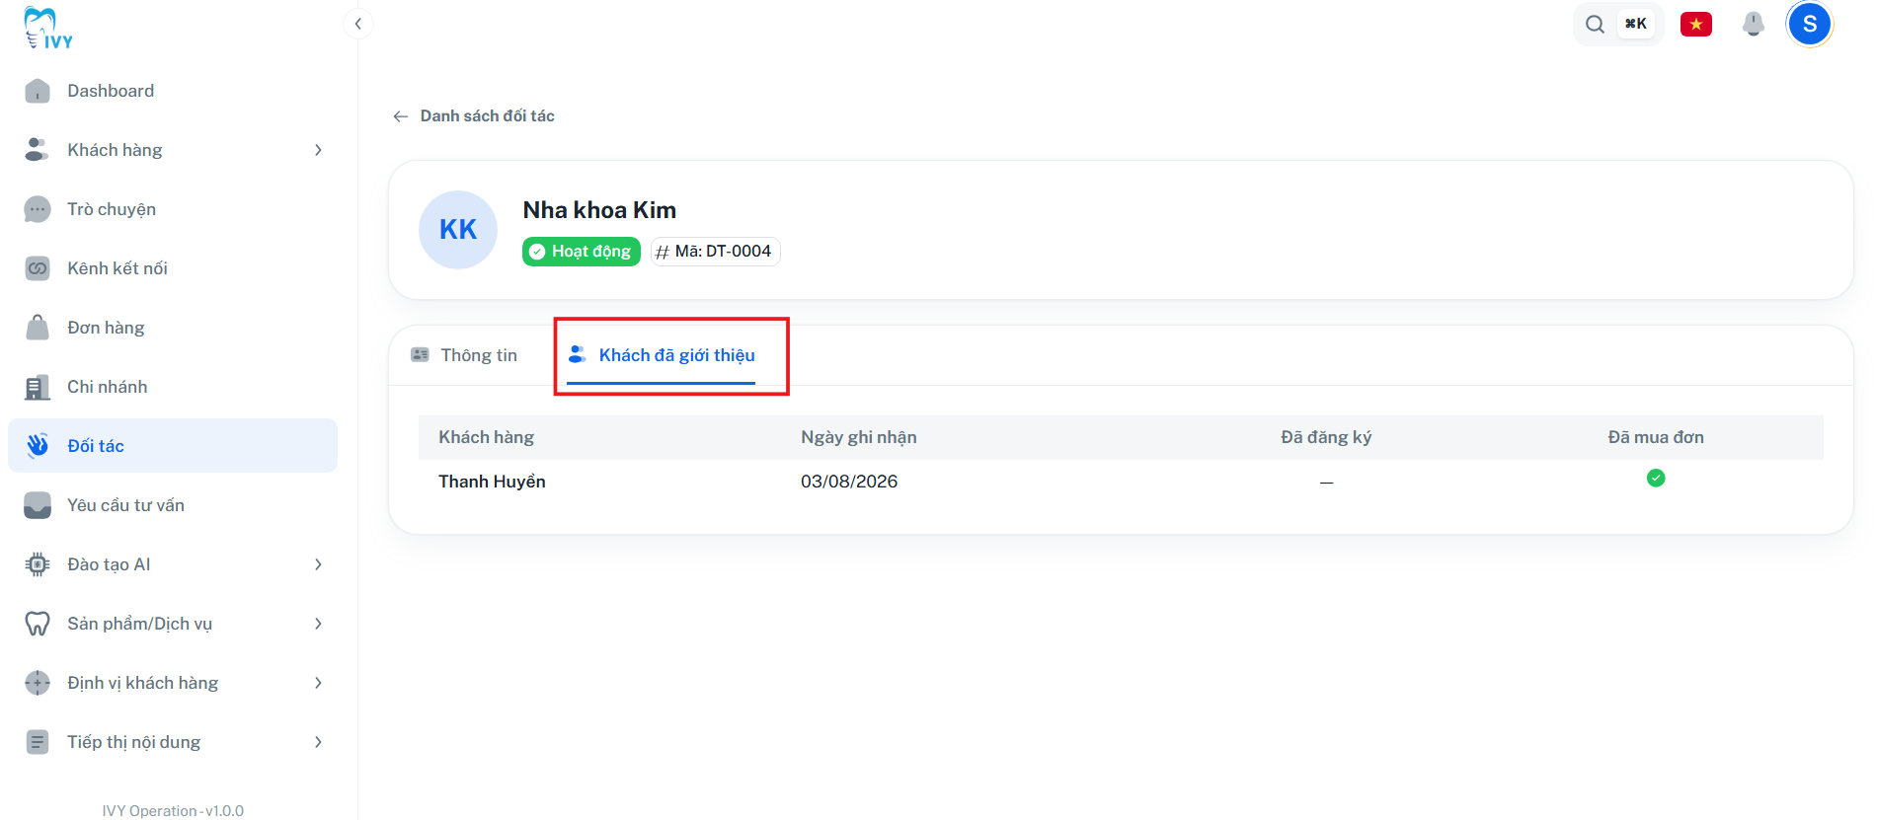Click the Đã đăng ký column header

[x=1326, y=437]
